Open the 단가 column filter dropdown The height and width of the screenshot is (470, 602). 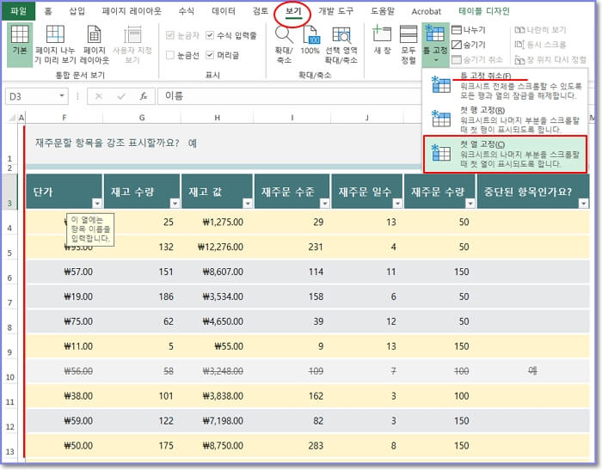96,204
